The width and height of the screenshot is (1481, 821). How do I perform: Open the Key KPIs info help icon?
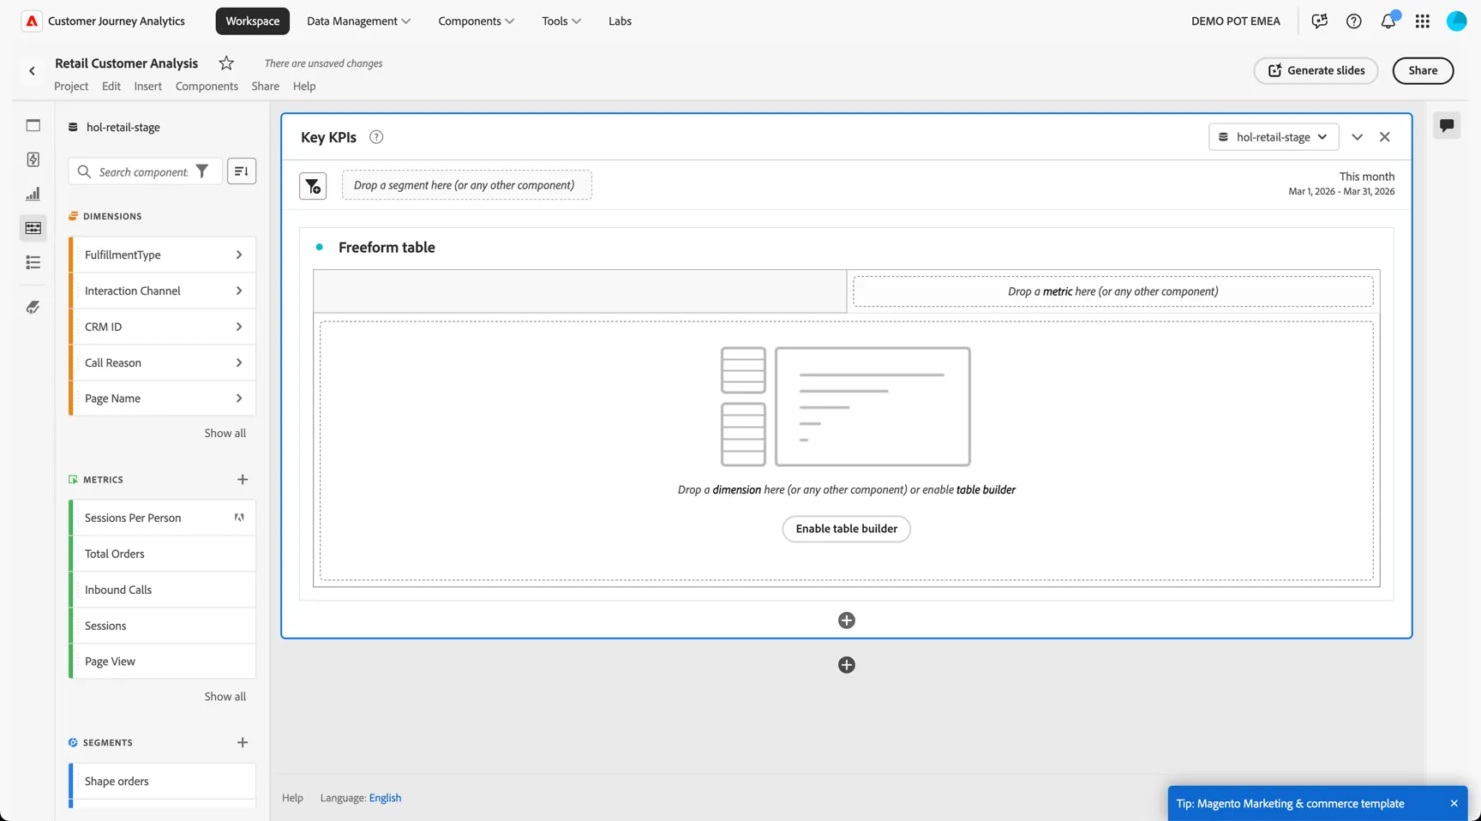pos(376,137)
